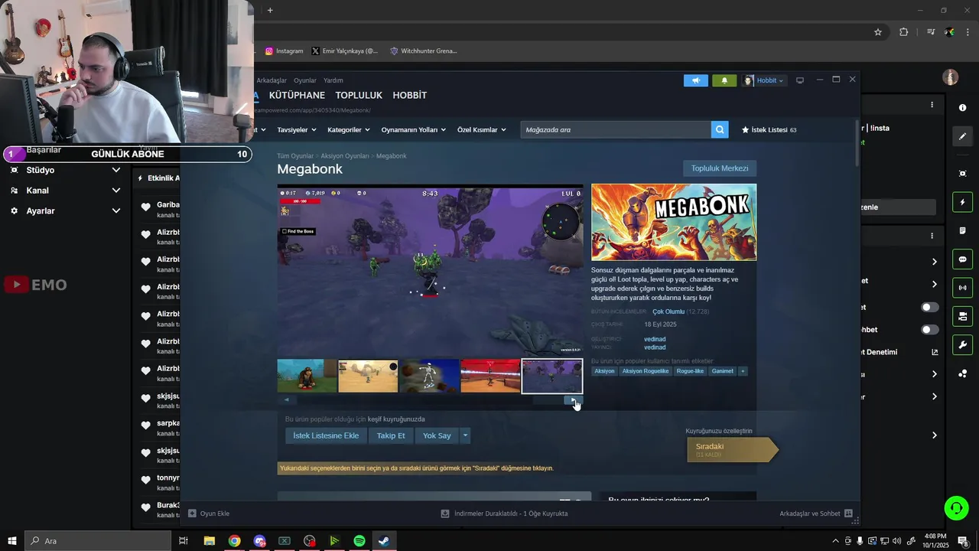The width and height of the screenshot is (979, 551).
Task: Click the media strip left arrow
Action: point(286,399)
